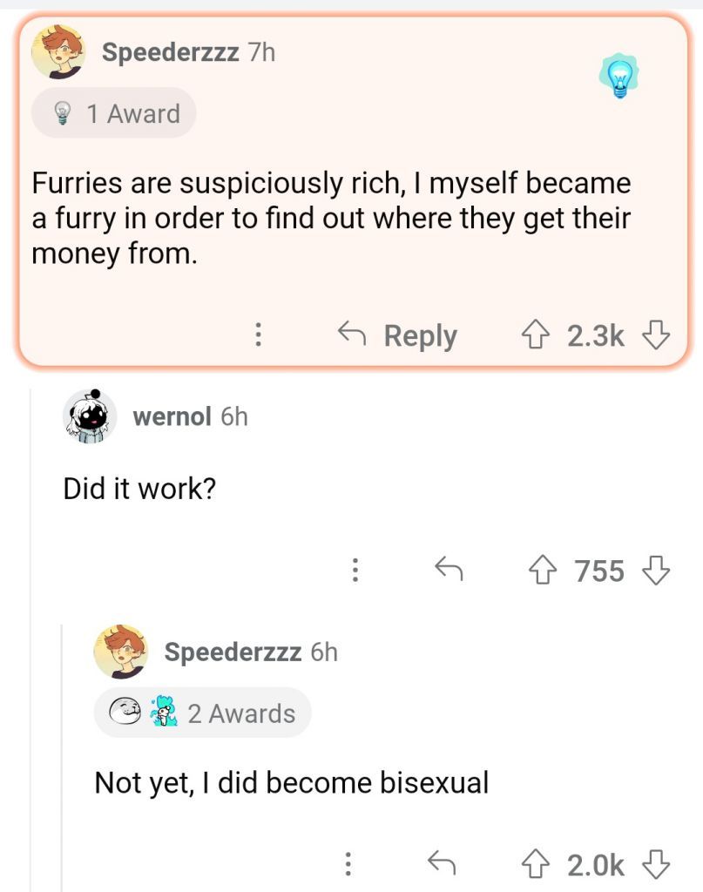The width and height of the screenshot is (703, 892).
Task: Open Speederzzz profile from top comment
Action: 171,52
